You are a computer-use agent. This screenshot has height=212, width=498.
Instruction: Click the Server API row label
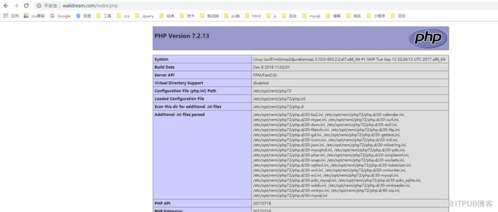point(165,75)
